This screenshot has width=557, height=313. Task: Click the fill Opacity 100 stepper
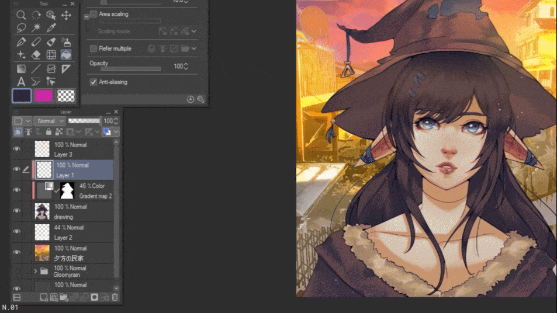(186, 67)
